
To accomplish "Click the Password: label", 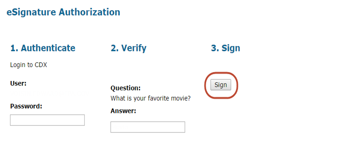I will point(26,106).
